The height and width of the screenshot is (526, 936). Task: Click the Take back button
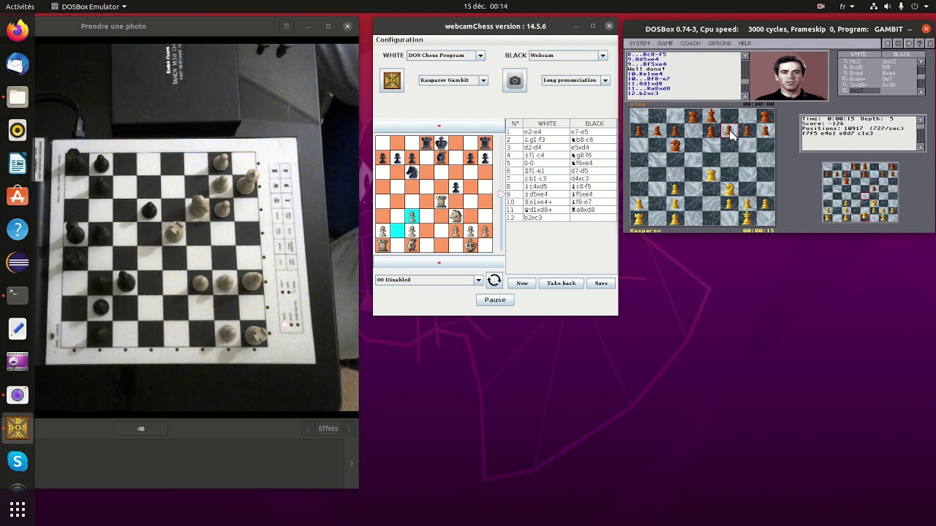(x=561, y=283)
